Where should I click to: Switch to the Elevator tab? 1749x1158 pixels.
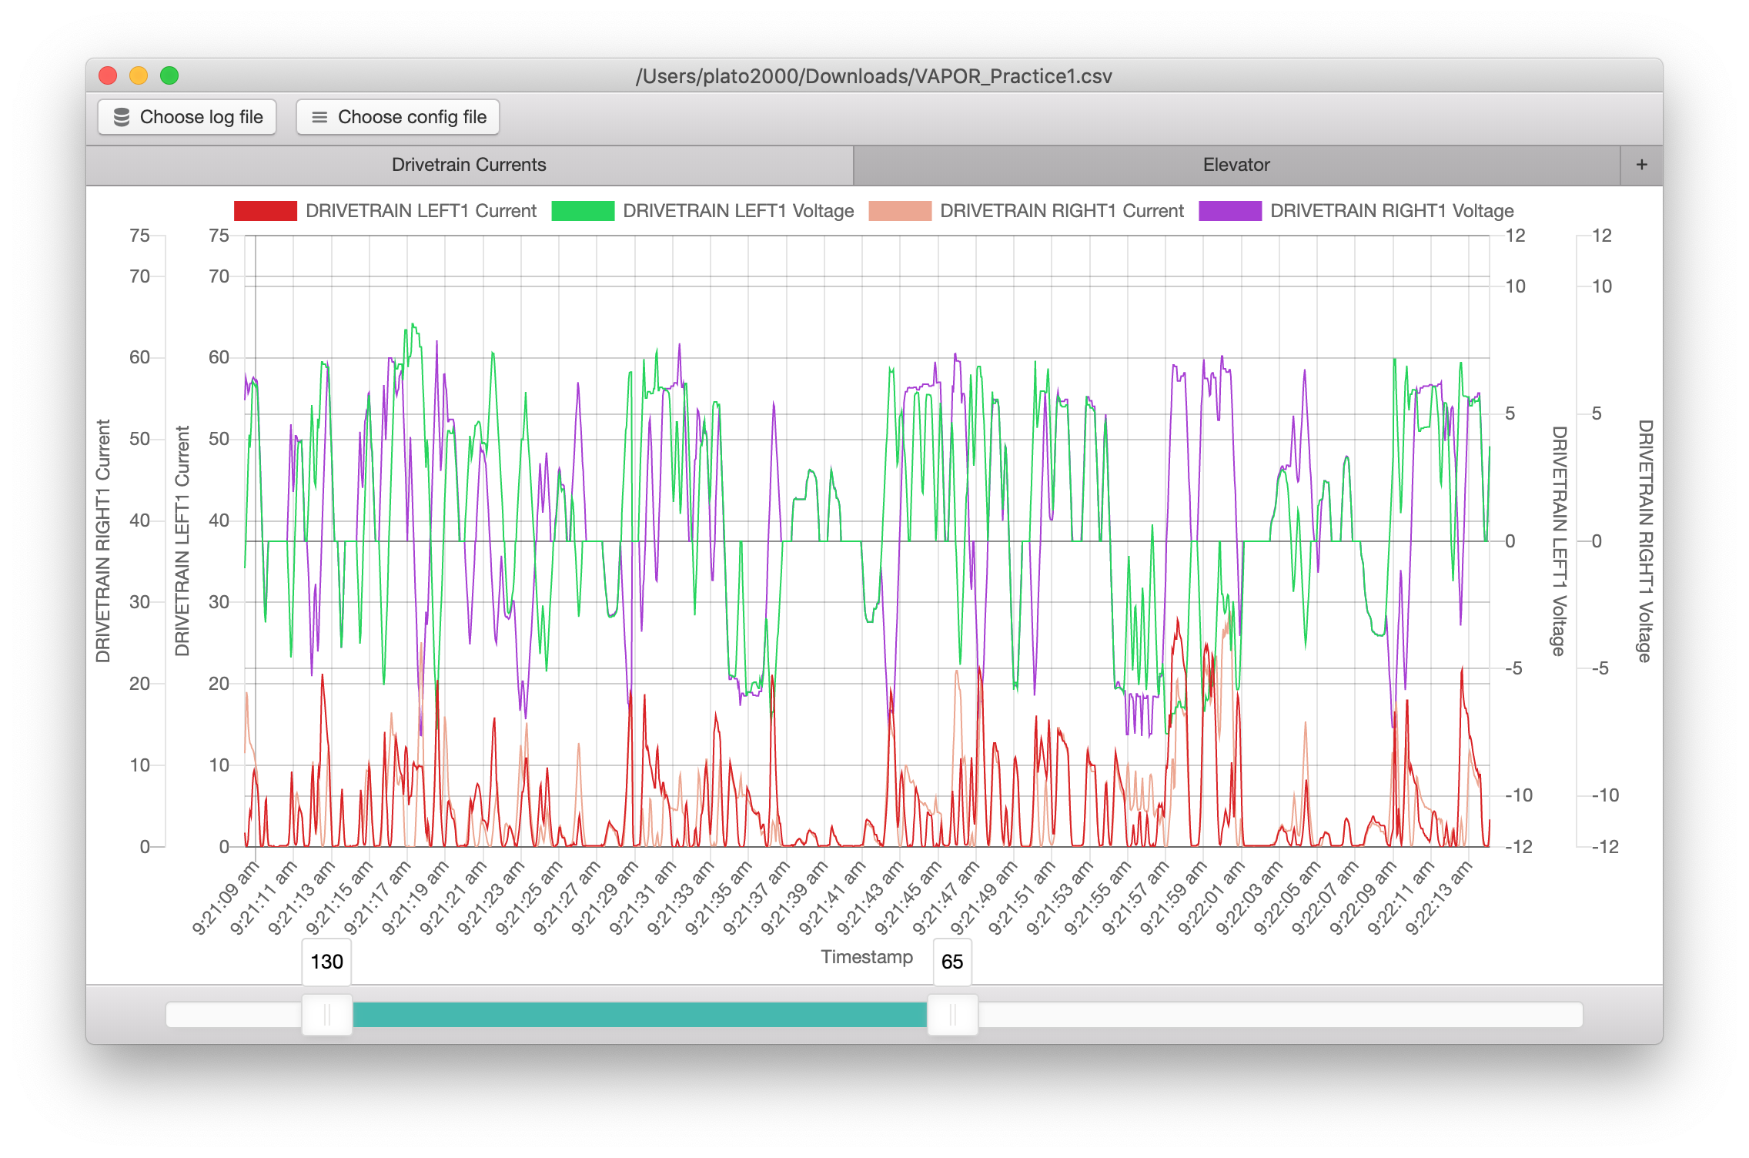point(1236,165)
